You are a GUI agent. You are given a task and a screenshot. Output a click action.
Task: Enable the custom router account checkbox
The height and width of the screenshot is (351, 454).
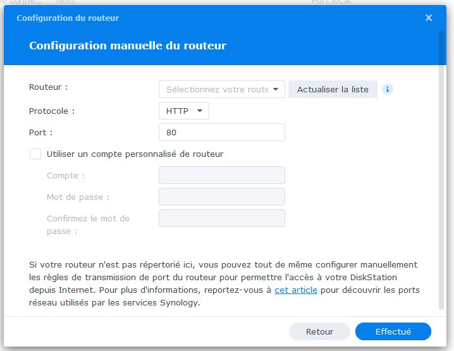[x=35, y=154]
